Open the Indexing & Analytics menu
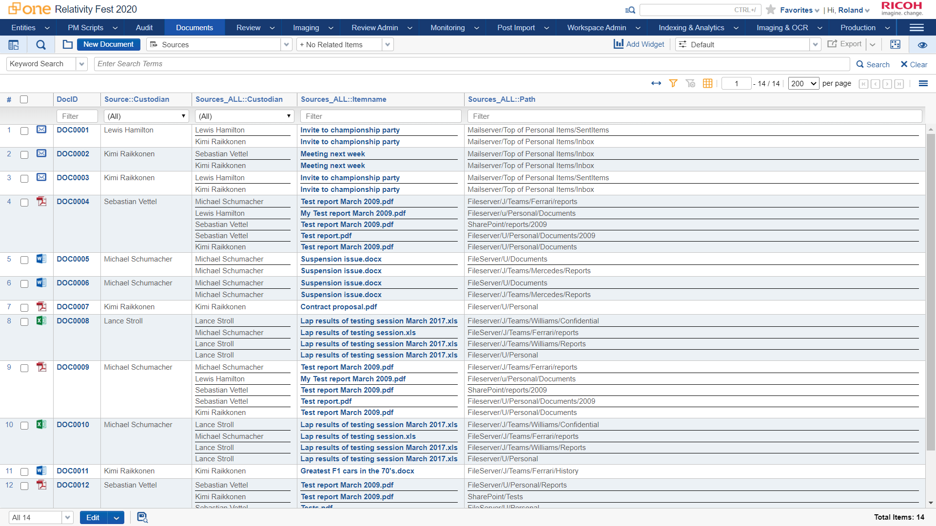 click(698, 28)
